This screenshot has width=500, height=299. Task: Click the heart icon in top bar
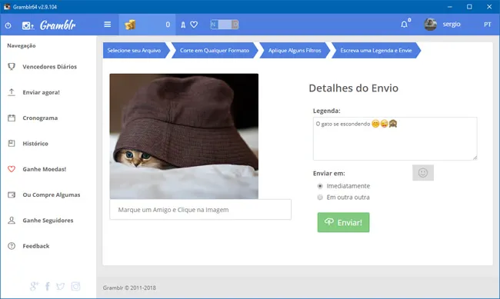(x=194, y=25)
